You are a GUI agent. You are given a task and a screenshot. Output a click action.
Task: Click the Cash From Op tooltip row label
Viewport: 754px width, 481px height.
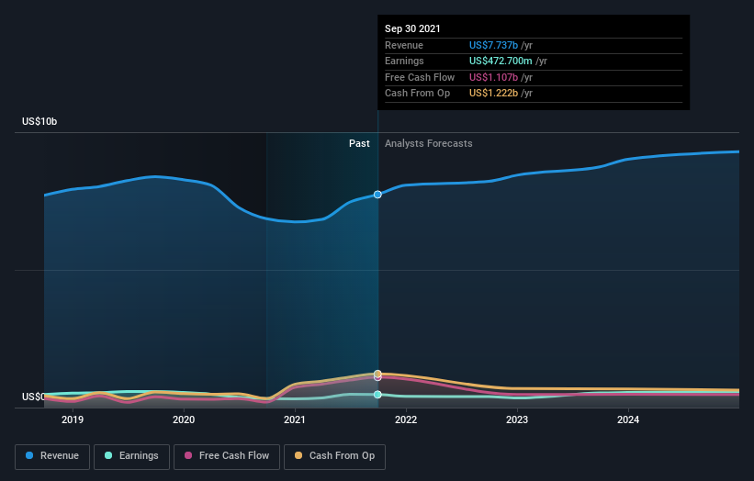417,94
